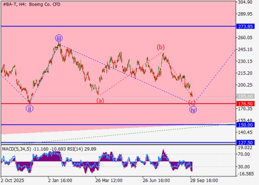
Task: Click the 245.10 price scale value
Action: tap(245, 50)
